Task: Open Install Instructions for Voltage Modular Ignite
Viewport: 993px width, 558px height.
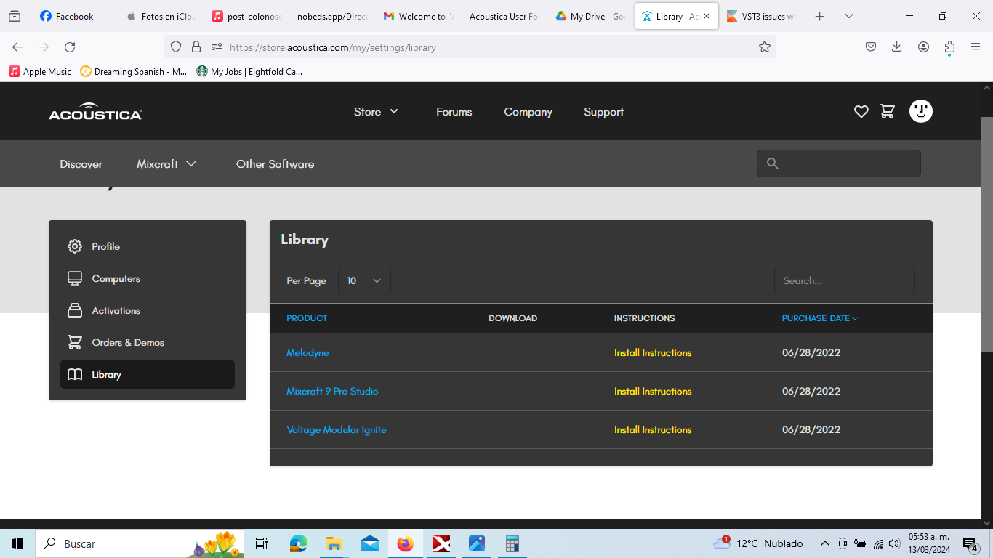Action: pos(653,429)
